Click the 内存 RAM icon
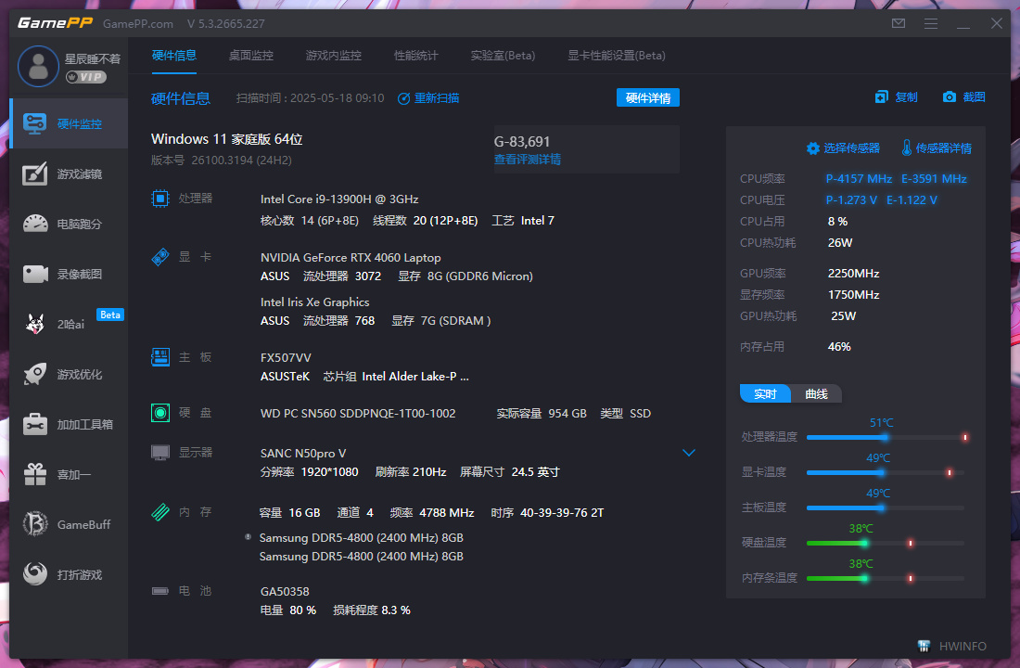The height and width of the screenshot is (668, 1020). (x=160, y=512)
